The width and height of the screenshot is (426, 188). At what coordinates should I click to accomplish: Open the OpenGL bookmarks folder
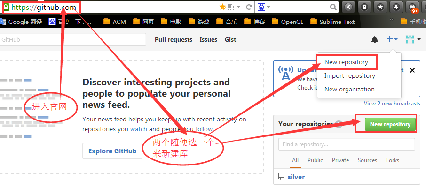click(x=288, y=22)
